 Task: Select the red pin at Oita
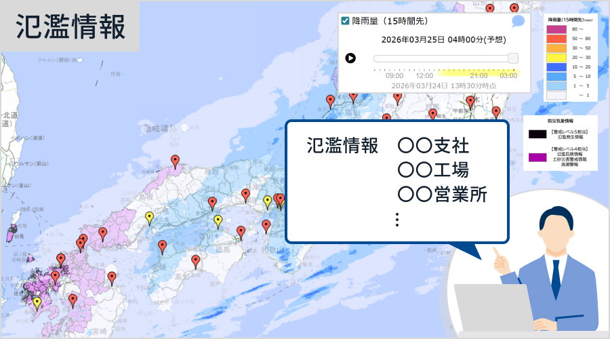pyautogui.click(x=112, y=278)
